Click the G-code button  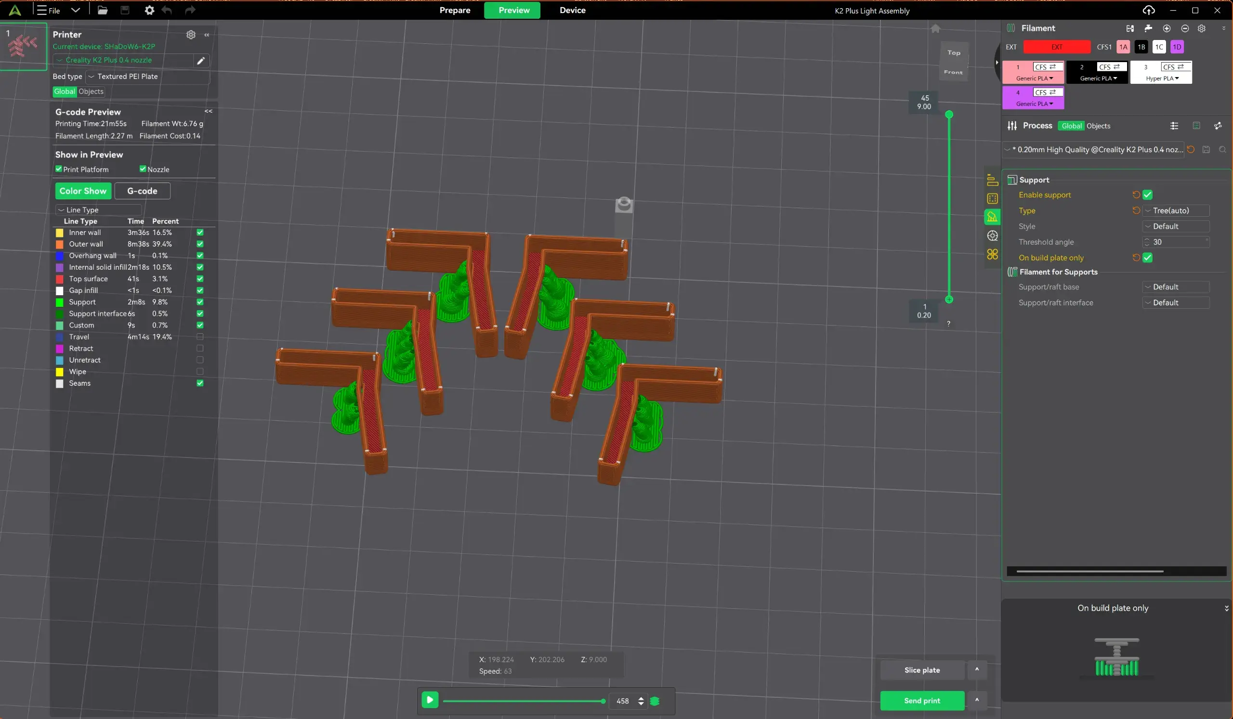tap(142, 191)
